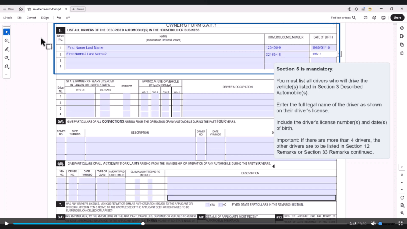Open the All tools menu
The height and width of the screenshot is (229, 407).
8,18
